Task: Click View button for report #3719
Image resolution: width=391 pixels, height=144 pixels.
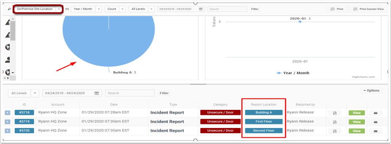Action: pos(357,122)
